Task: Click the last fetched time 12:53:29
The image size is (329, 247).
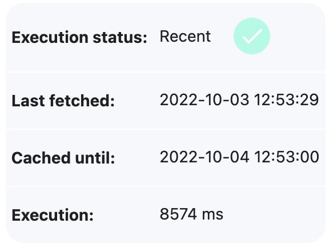Action: tap(286, 99)
